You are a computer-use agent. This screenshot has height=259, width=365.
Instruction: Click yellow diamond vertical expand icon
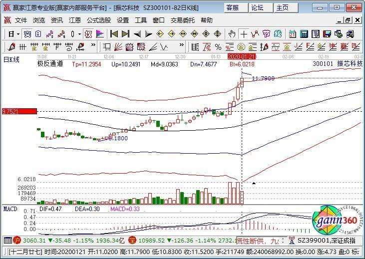tap(217, 34)
